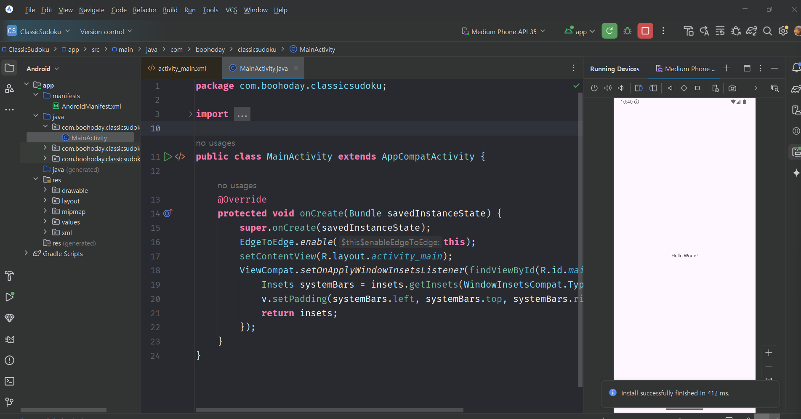Rotate emulator right
The height and width of the screenshot is (419, 801).
click(x=653, y=88)
